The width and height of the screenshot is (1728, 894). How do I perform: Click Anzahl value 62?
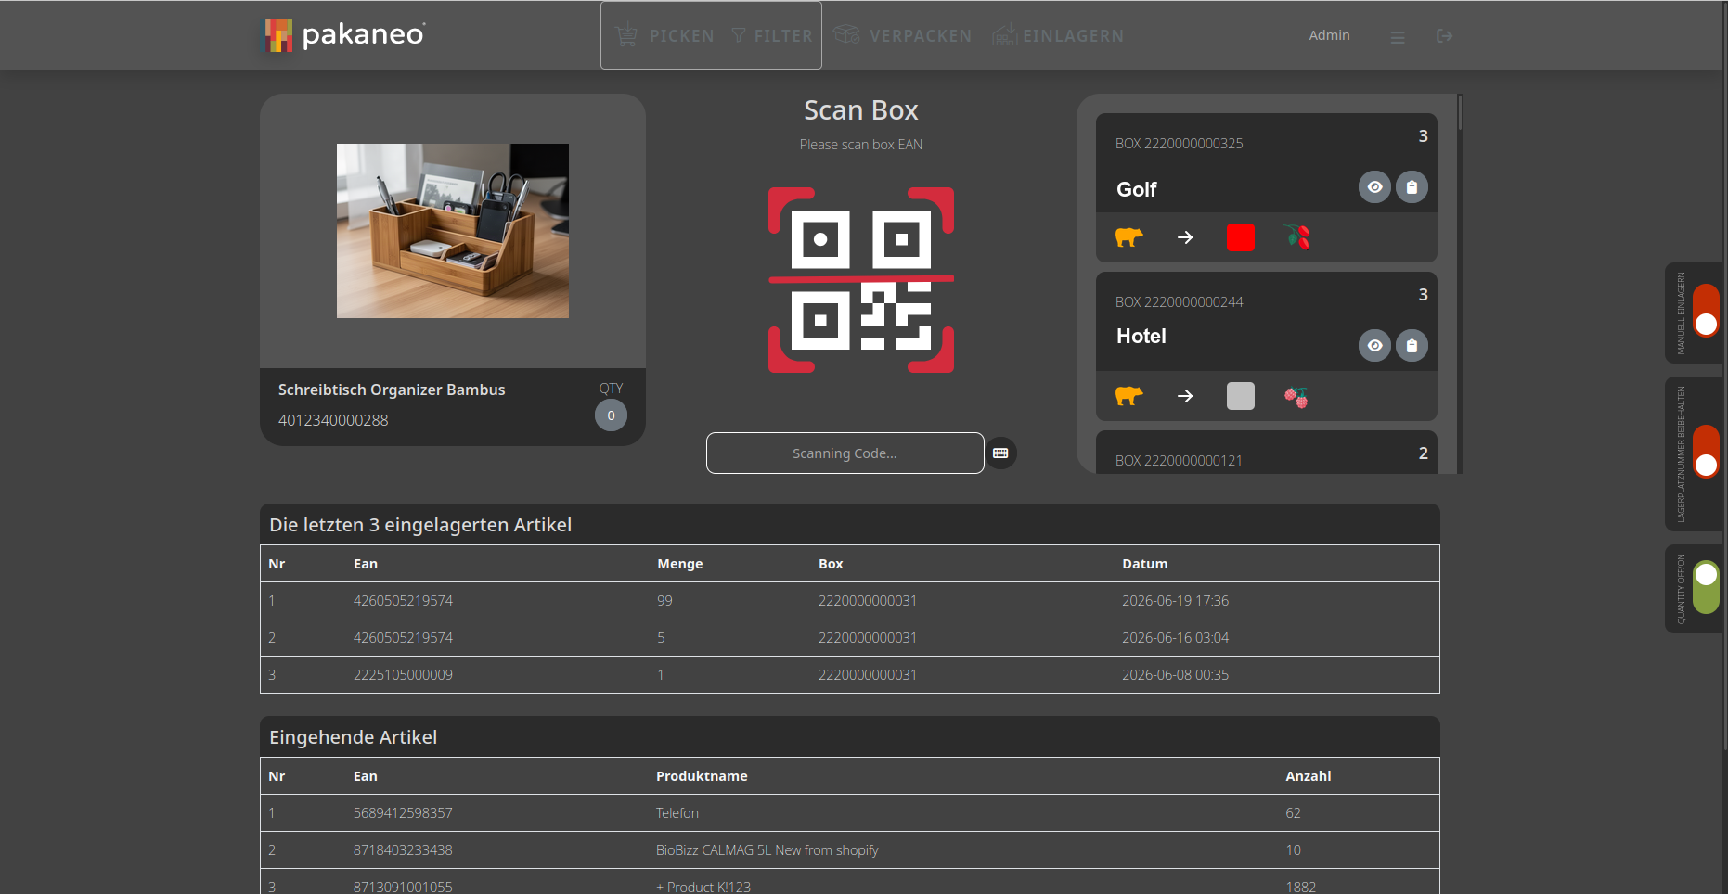coord(1293,813)
